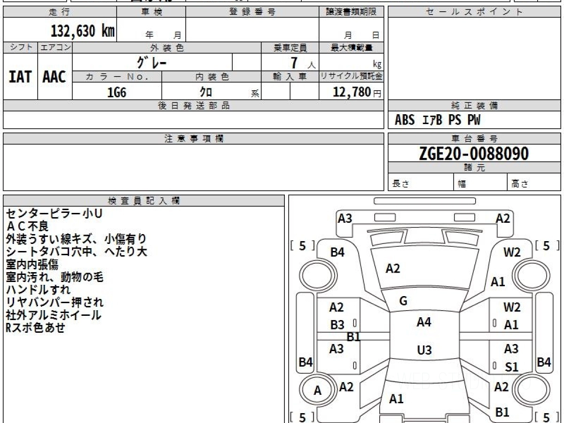Screen dimensions: 564x423
Task: Select the note Rスポ色あせ
Action: (x=35, y=328)
